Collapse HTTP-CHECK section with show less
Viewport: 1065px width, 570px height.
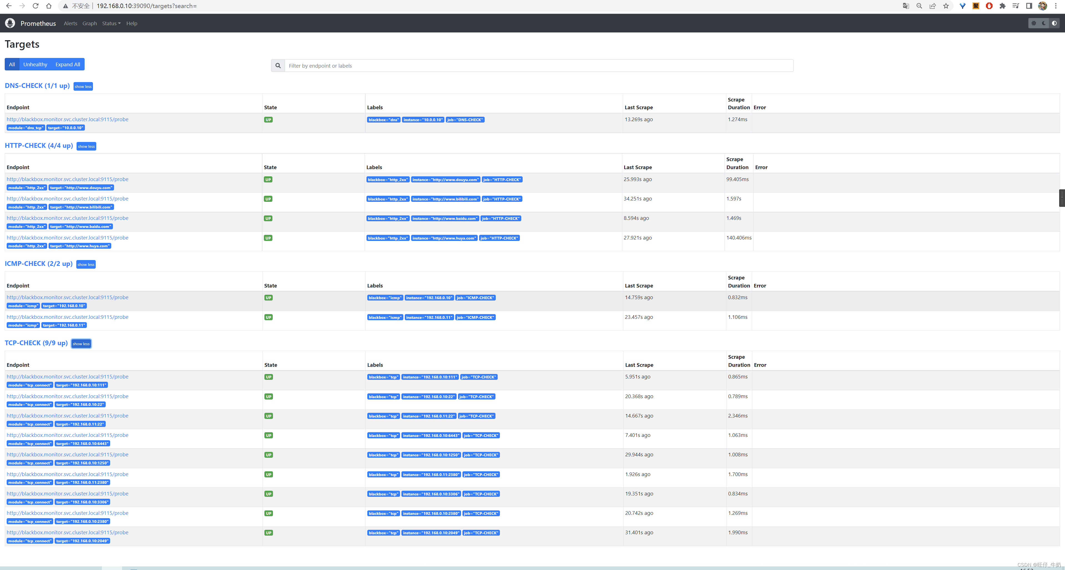(86, 146)
